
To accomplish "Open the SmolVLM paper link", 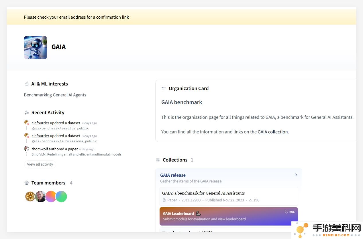I will point(76,154).
